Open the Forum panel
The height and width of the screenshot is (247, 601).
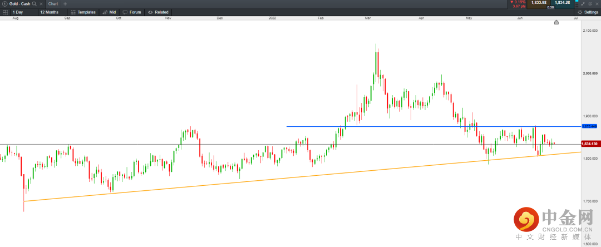pos(132,12)
